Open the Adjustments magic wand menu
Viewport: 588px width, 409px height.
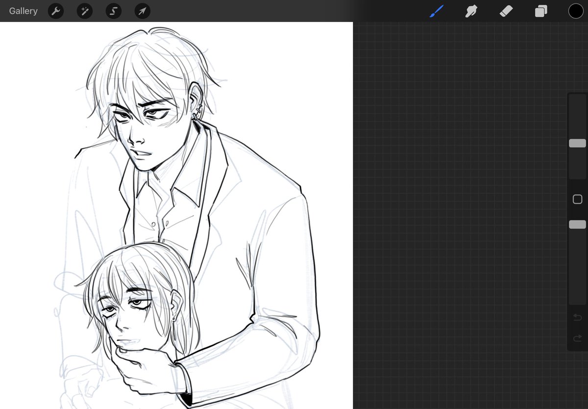point(85,11)
